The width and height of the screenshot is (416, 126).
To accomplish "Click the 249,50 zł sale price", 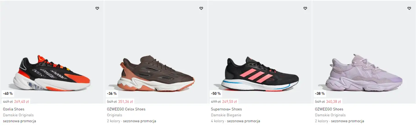I will [230, 101].
